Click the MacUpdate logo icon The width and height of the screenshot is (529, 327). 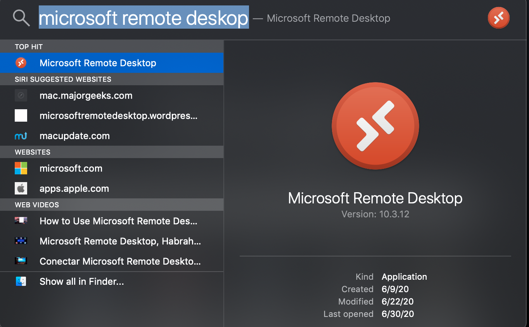pos(21,136)
